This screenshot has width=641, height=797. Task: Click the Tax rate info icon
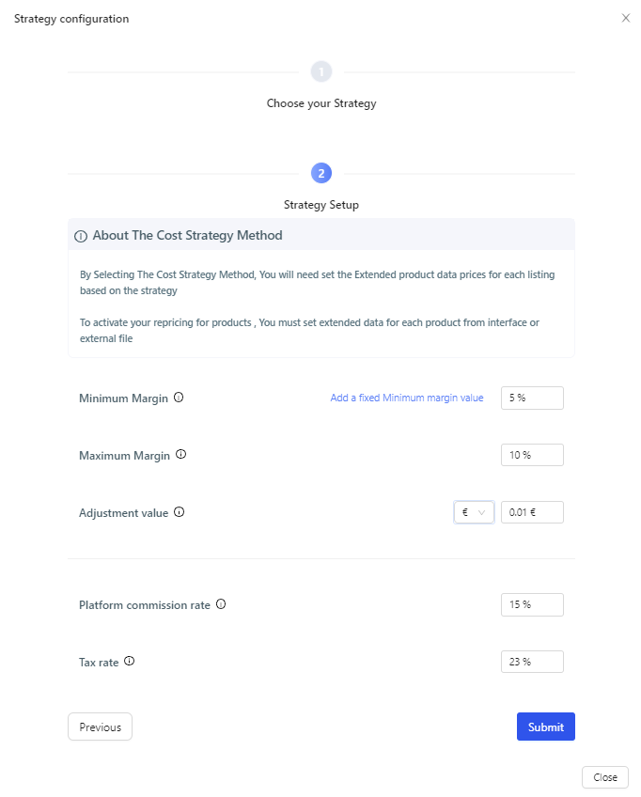point(129,661)
